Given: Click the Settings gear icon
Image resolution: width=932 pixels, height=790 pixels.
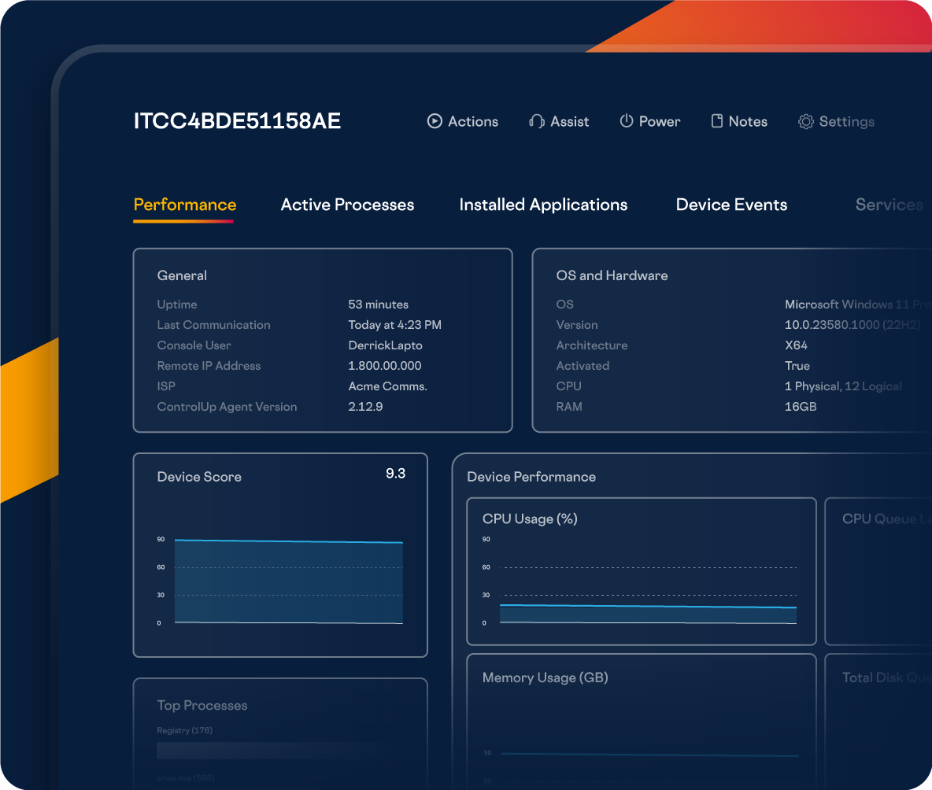Looking at the screenshot, I should (x=805, y=122).
